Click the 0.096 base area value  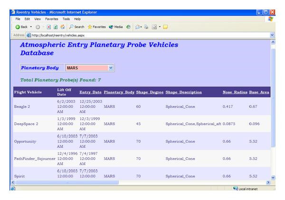tap(254, 124)
